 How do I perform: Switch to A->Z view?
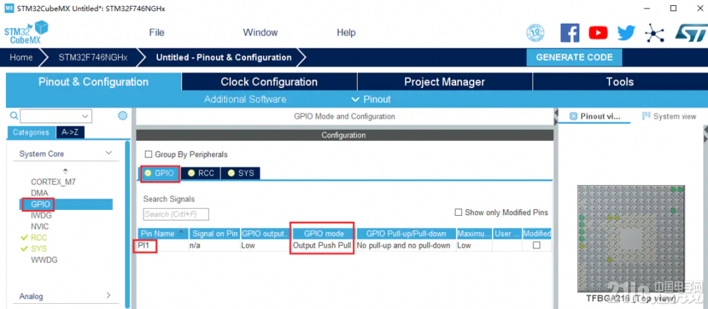70,133
